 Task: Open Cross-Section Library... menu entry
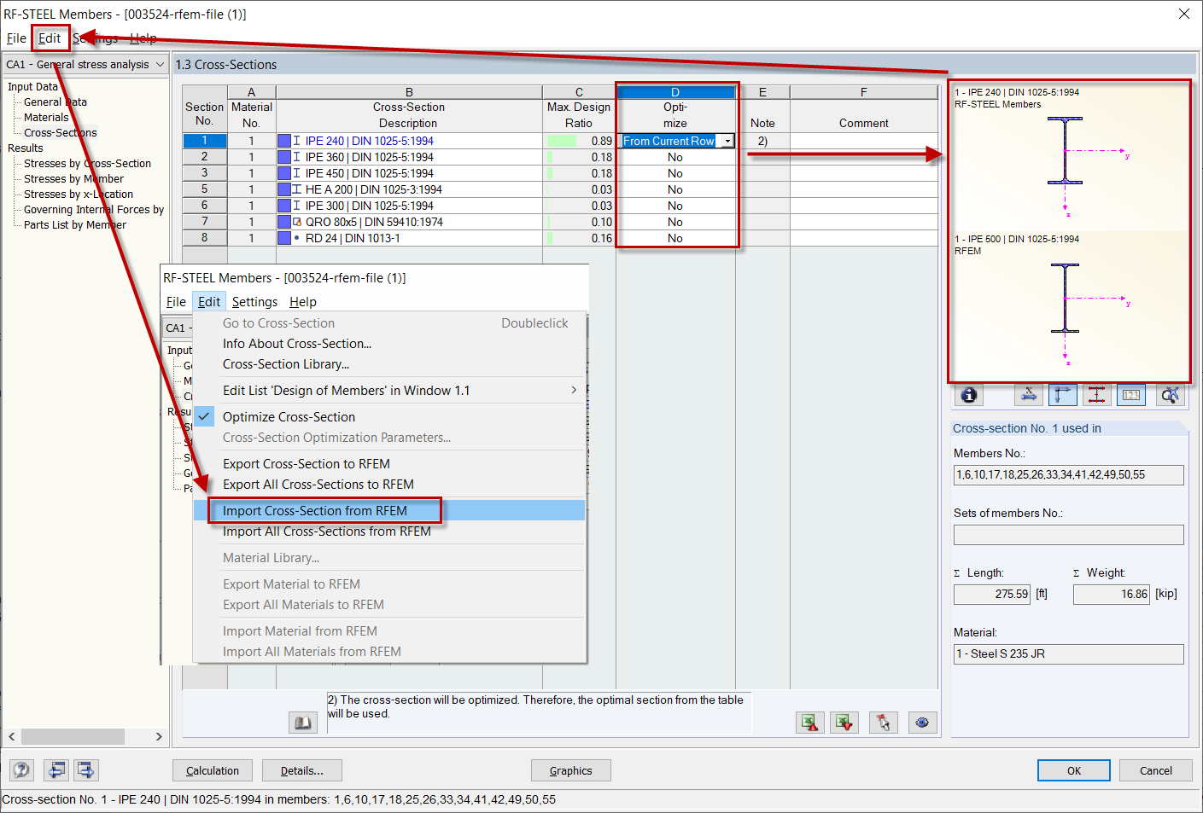click(x=286, y=364)
